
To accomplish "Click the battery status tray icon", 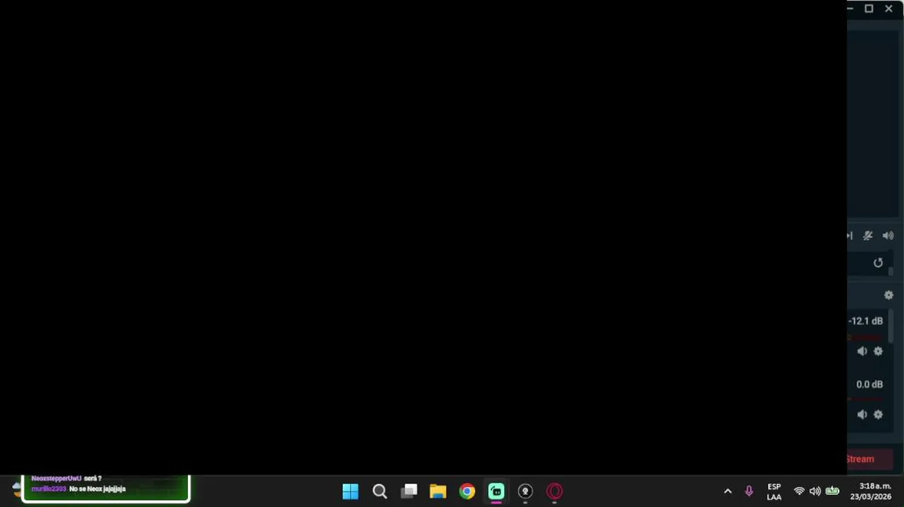I will pos(832,491).
